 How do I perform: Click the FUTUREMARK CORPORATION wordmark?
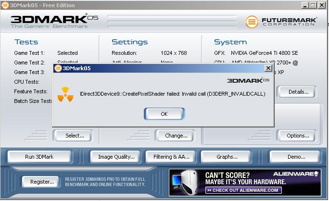pyautogui.click(x=290, y=22)
